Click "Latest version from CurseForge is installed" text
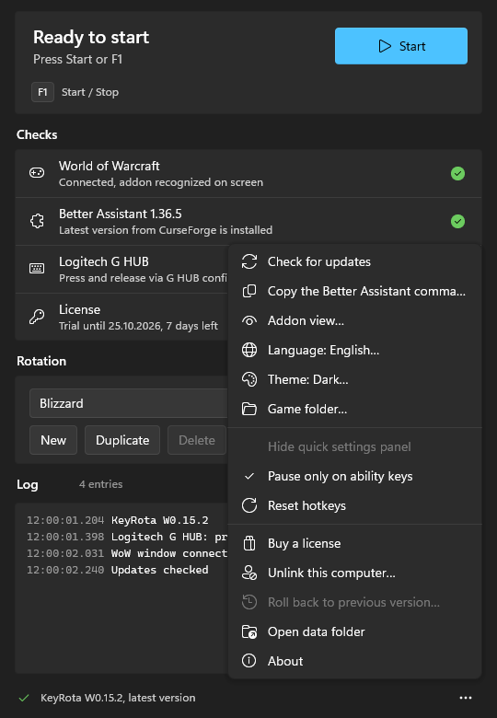Viewport: 497px width, 718px height. coord(166,230)
